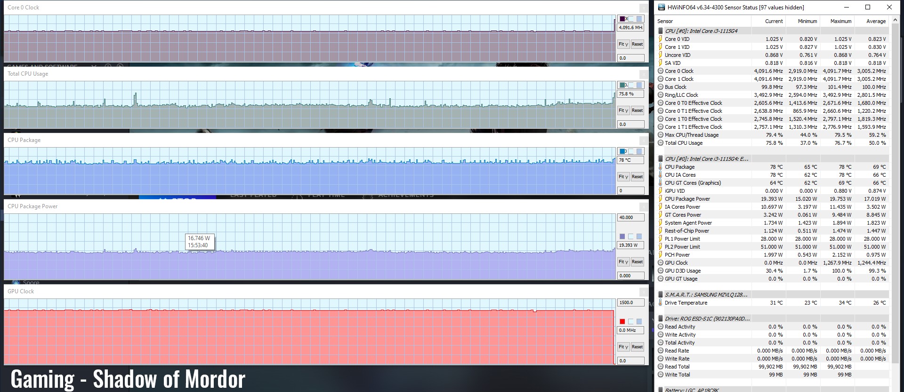Click the clock icon next to Bus Clock

pos(661,87)
